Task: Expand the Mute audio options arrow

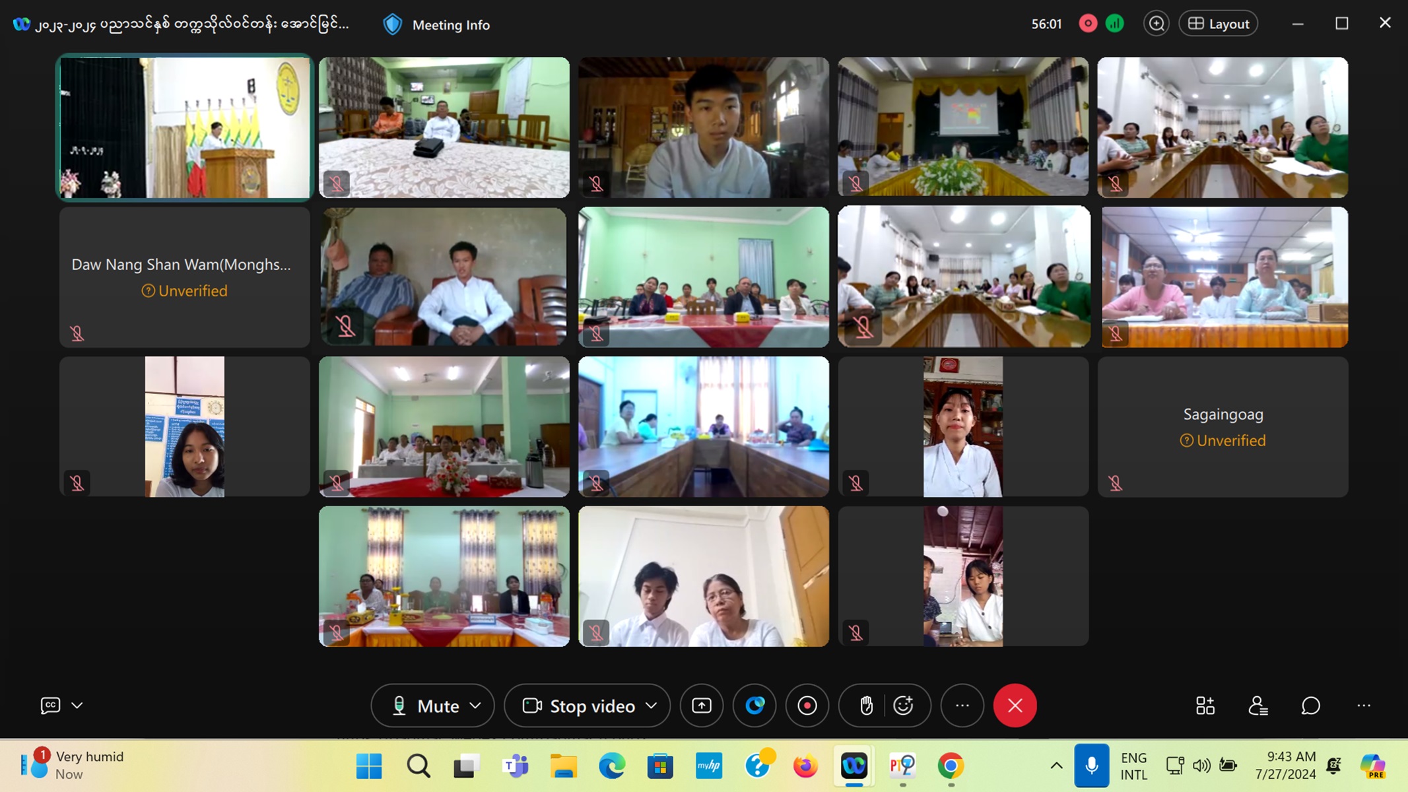Action: 475,706
